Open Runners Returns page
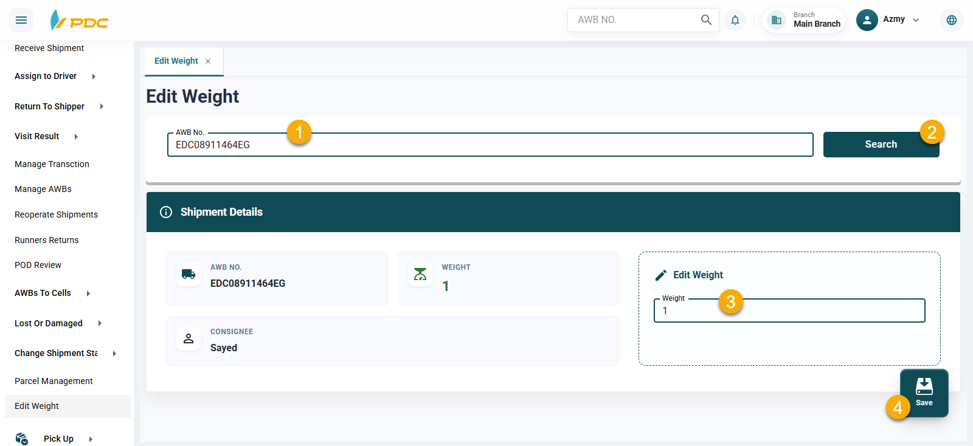Screen dimensions: 973x446 pyautogui.click(x=47, y=240)
